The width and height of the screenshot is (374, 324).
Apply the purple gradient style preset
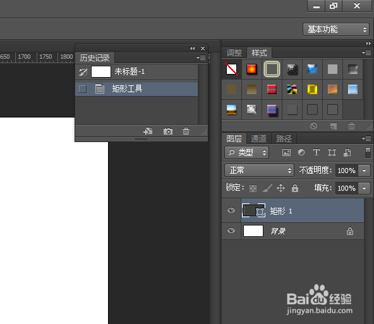[x=272, y=110]
